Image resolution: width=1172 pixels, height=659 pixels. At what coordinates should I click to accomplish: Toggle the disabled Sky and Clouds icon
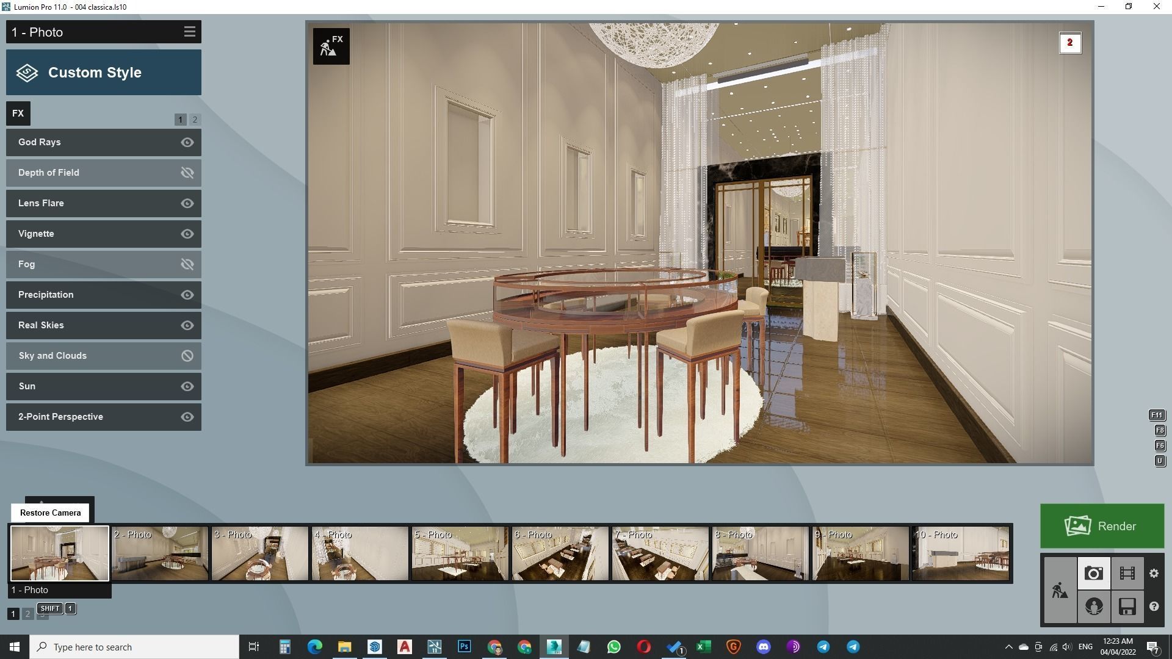tap(187, 356)
